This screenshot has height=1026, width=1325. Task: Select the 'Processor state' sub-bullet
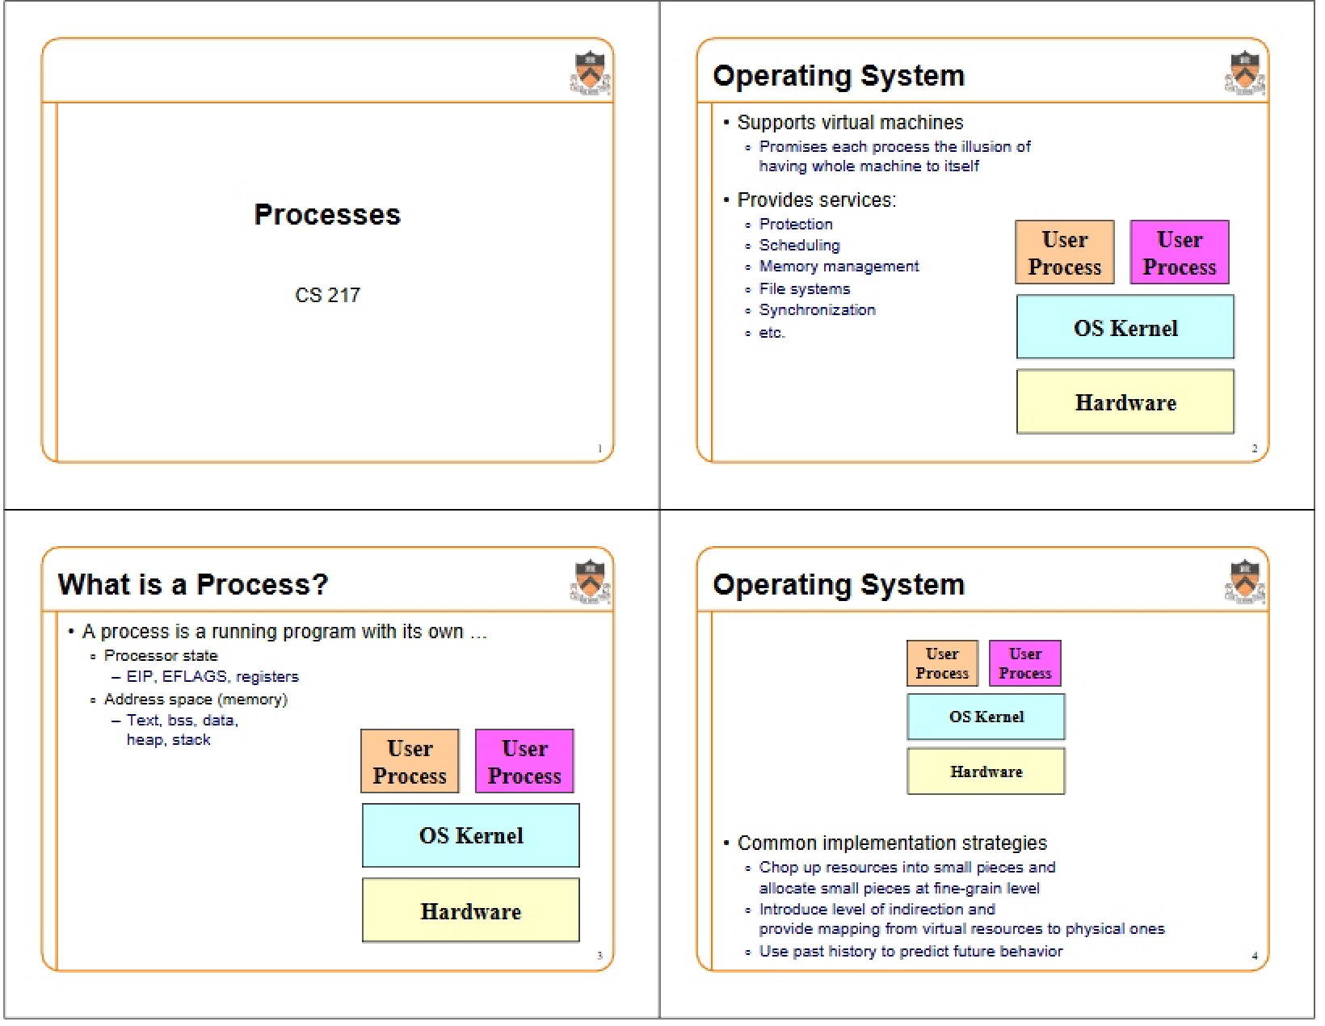point(160,655)
